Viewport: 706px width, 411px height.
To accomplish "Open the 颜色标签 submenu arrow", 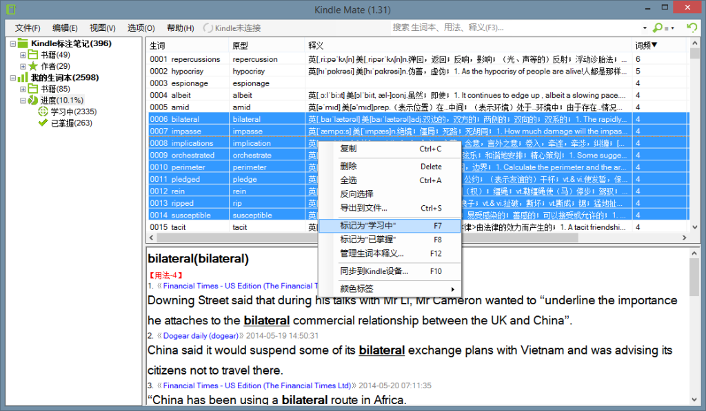I will tap(452, 289).
